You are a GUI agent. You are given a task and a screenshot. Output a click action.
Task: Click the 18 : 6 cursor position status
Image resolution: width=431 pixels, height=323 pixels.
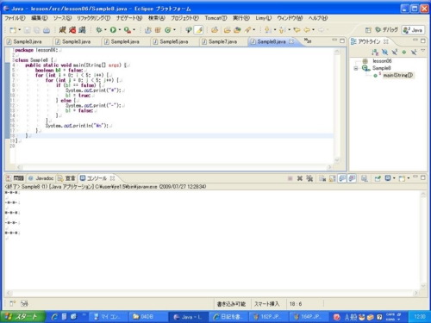[296, 304]
